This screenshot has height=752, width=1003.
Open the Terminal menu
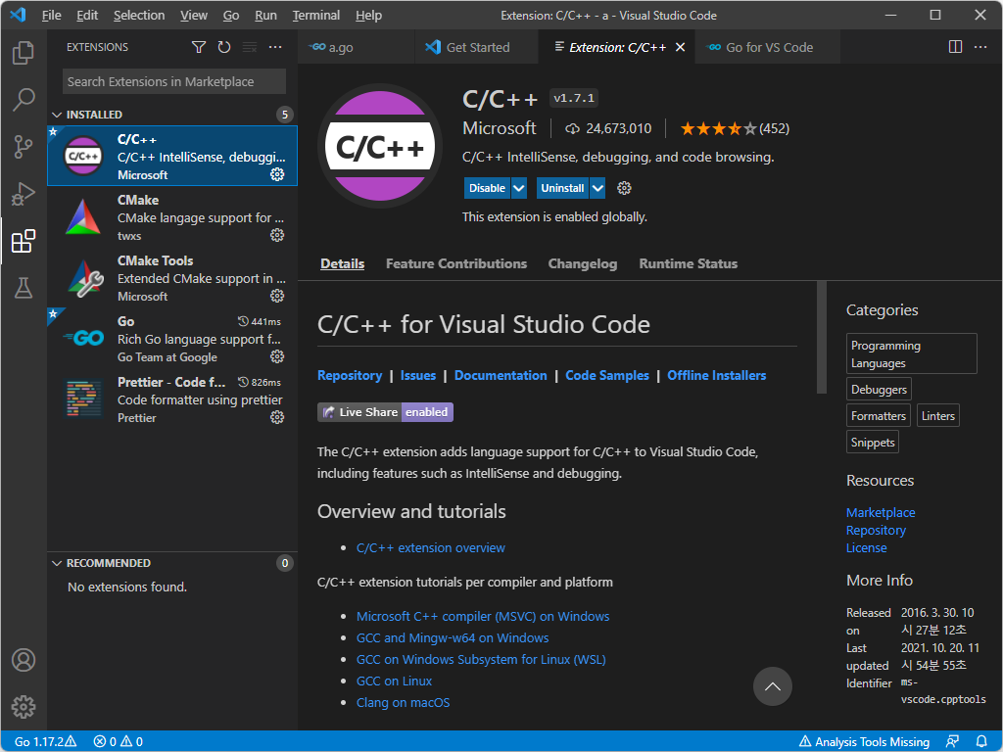point(316,16)
